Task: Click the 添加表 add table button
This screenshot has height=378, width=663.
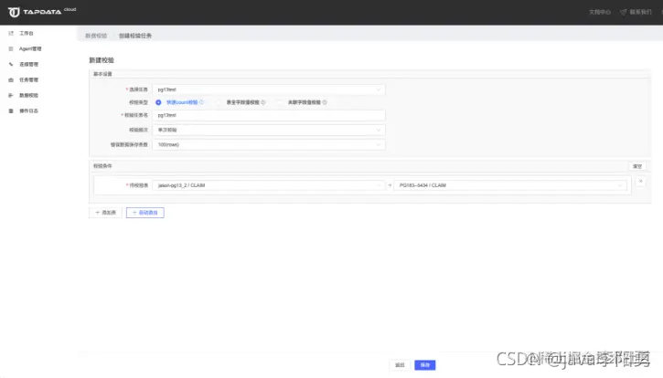Action: [105, 213]
